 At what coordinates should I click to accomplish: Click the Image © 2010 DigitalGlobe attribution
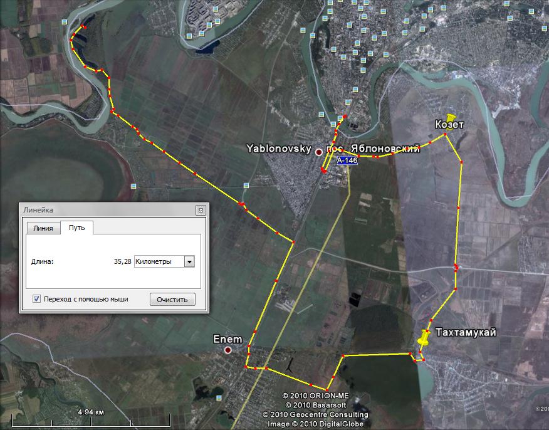(315, 424)
